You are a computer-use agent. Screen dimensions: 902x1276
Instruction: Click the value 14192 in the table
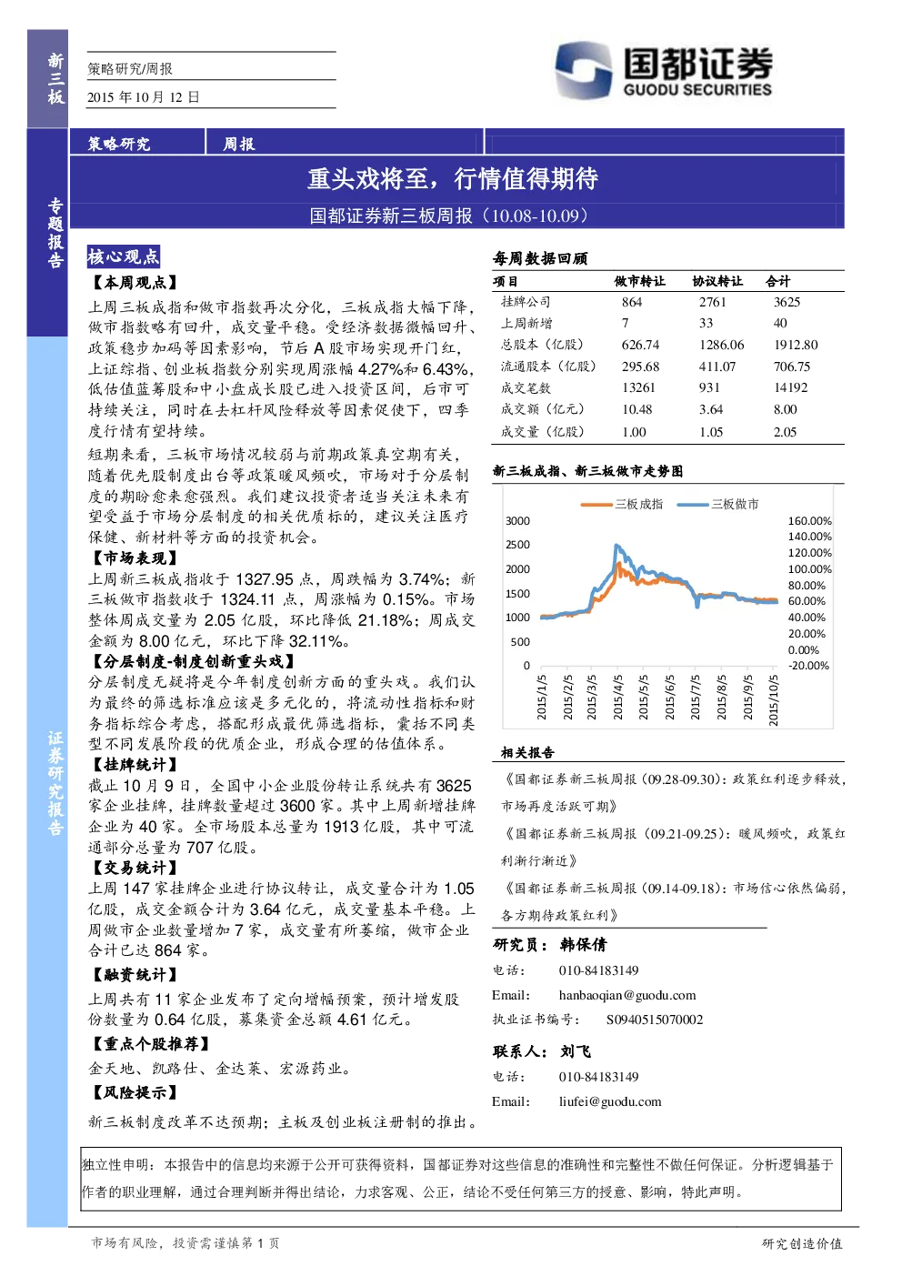click(x=791, y=387)
